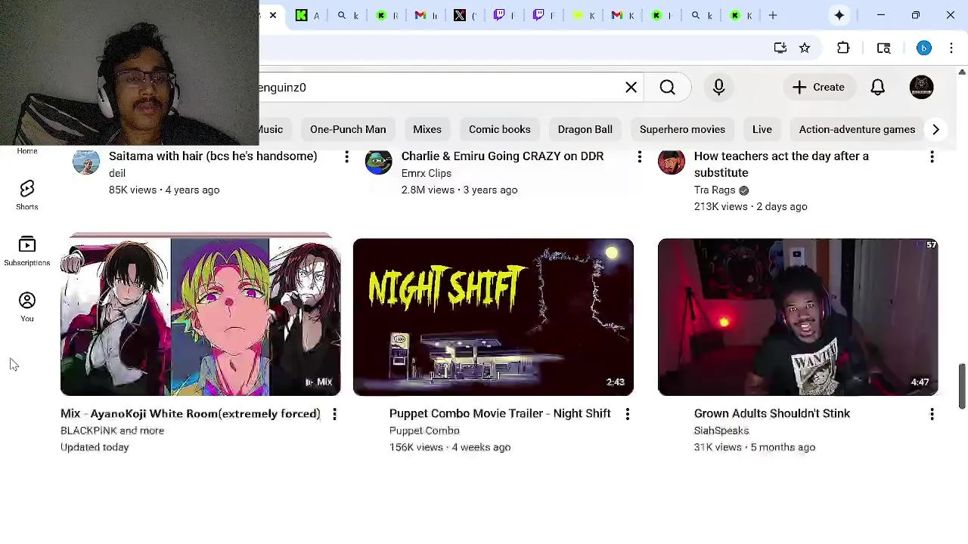Screen dimensions: 968x544
Task: Select the One-Punch Man filter chip
Action: (348, 129)
